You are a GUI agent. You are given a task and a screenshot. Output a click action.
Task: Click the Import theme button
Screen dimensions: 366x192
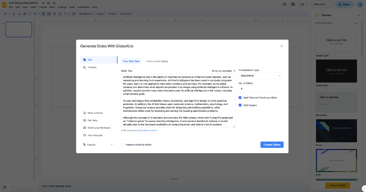(338, 186)
